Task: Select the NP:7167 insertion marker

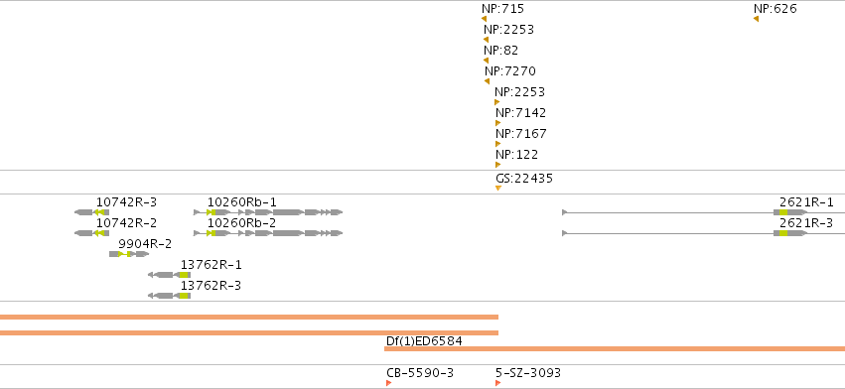Action: [497, 144]
